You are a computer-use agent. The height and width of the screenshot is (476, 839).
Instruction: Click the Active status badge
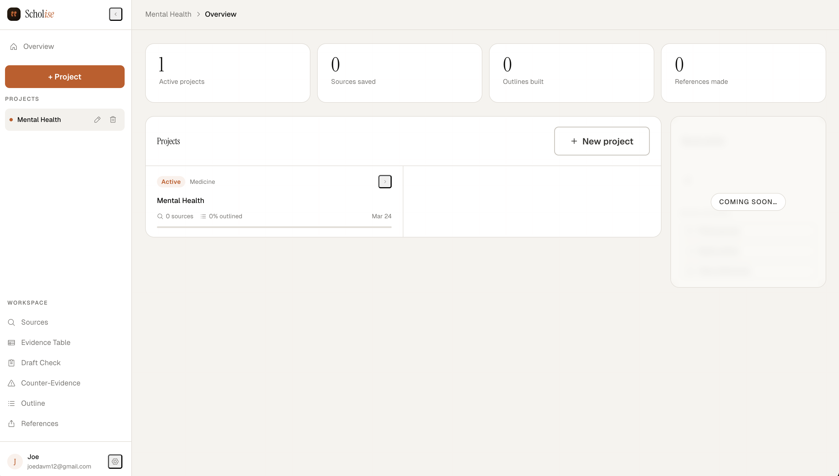(171, 182)
